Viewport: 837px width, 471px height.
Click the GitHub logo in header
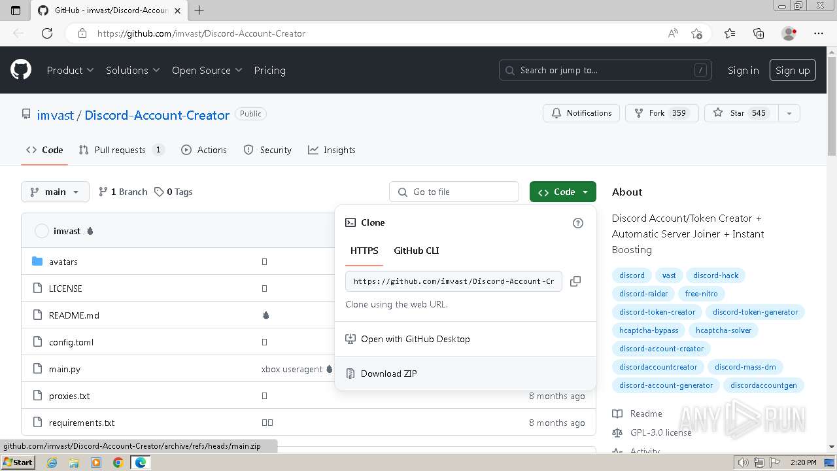coord(21,70)
